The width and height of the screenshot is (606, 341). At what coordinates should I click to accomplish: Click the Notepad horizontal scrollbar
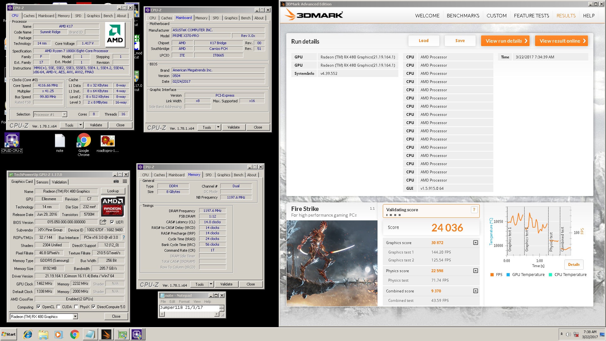[189, 314]
